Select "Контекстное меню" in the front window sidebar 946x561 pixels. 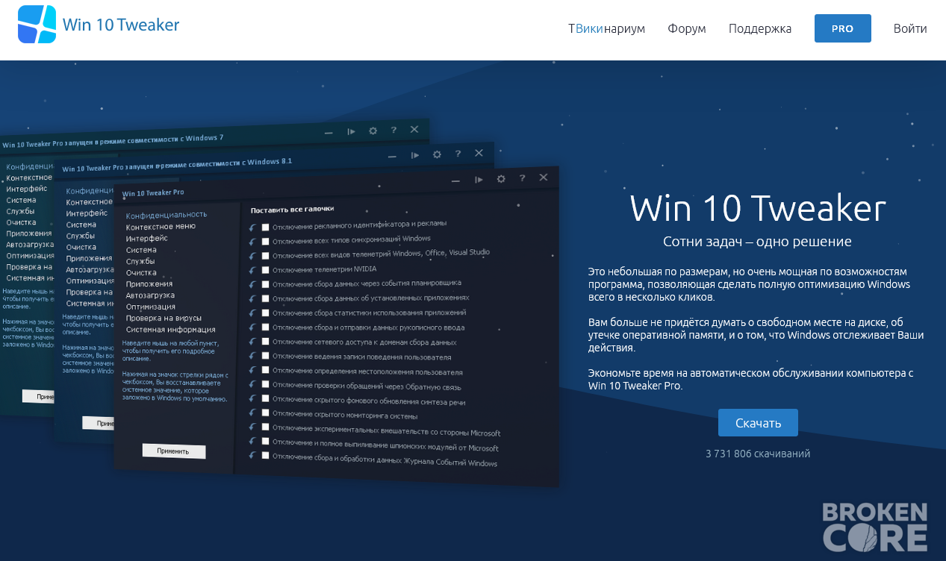[161, 226]
